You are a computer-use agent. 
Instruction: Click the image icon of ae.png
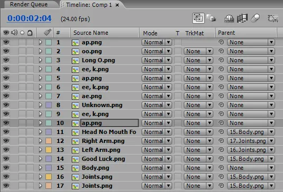[76, 97]
